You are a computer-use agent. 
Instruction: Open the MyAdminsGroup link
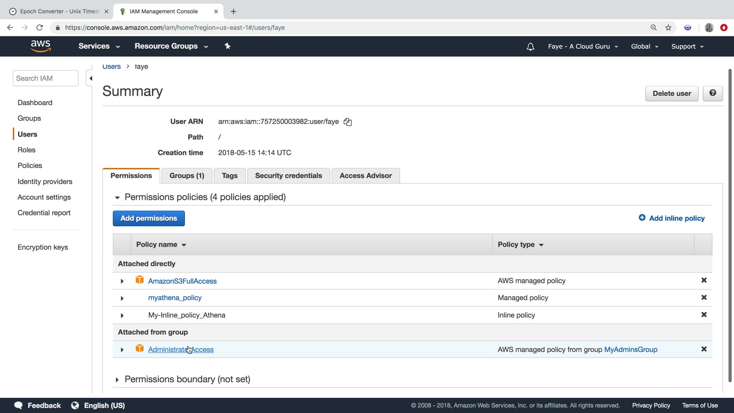[630, 350]
